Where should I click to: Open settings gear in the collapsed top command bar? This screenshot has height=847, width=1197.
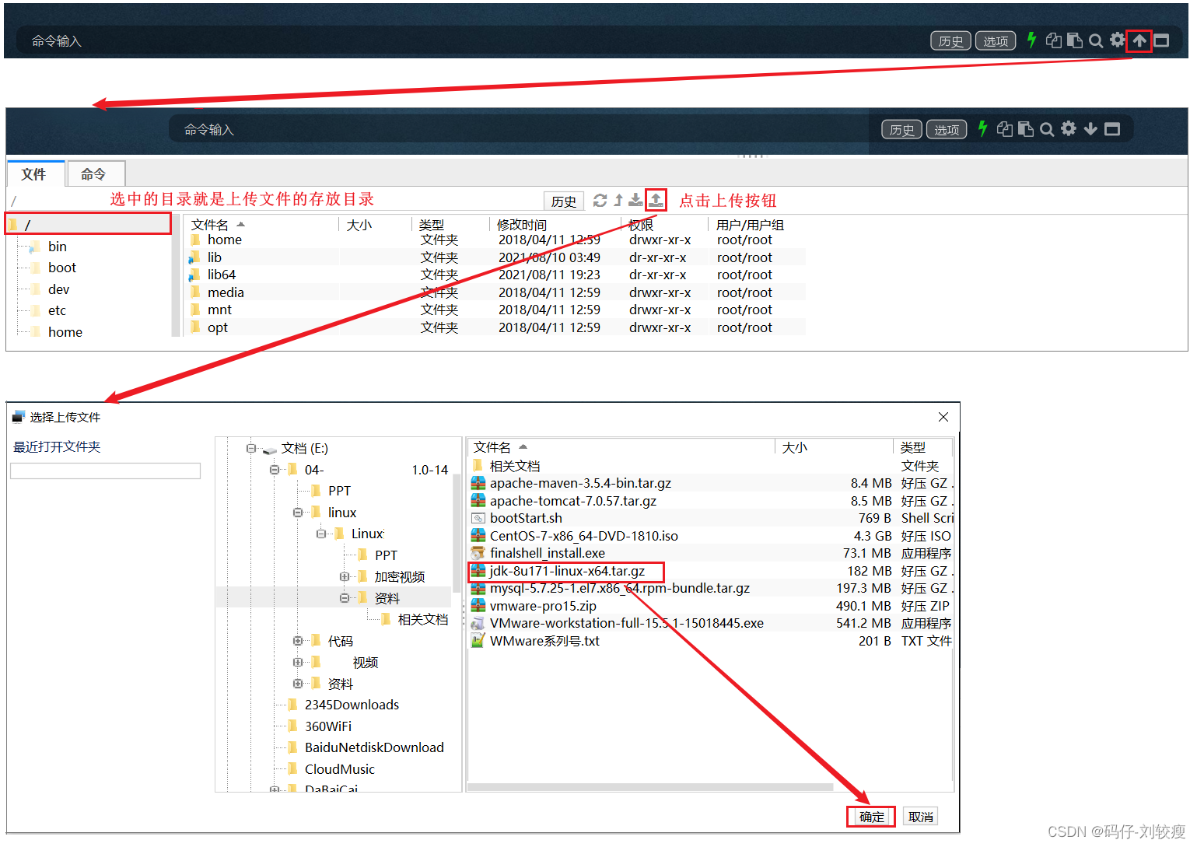pyautogui.click(x=1118, y=40)
